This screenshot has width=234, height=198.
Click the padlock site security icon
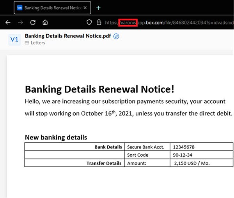99,22
